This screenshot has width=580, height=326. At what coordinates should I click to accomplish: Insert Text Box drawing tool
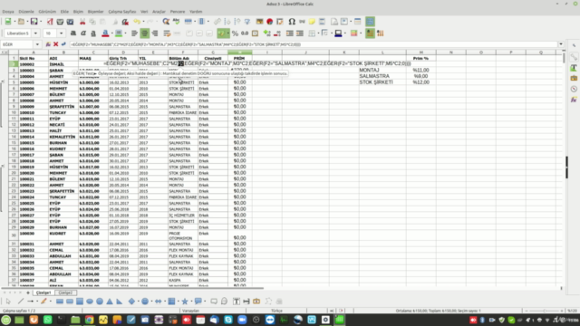pyautogui.click(x=237, y=302)
